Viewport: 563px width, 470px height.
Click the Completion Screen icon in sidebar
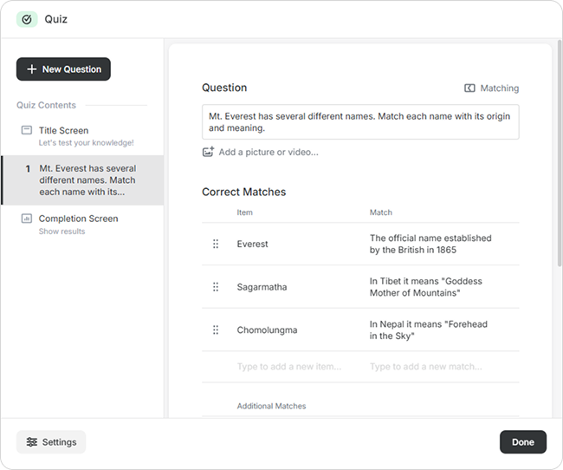click(27, 219)
